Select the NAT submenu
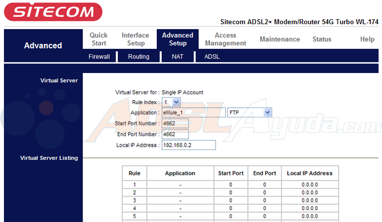The width and height of the screenshot is (382, 222). pos(178,57)
